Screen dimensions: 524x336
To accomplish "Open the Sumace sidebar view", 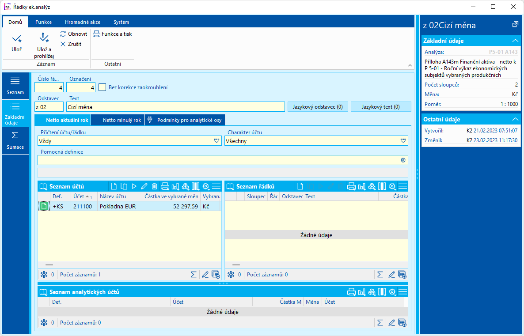I will point(15,140).
